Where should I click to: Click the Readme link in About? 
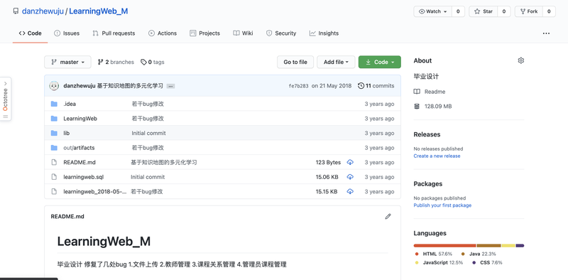click(435, 92)
